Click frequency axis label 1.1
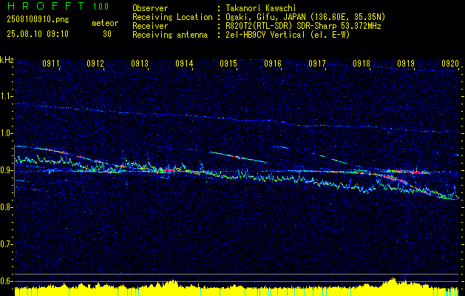This screenshot has height=296, width=465. [6, 96]
